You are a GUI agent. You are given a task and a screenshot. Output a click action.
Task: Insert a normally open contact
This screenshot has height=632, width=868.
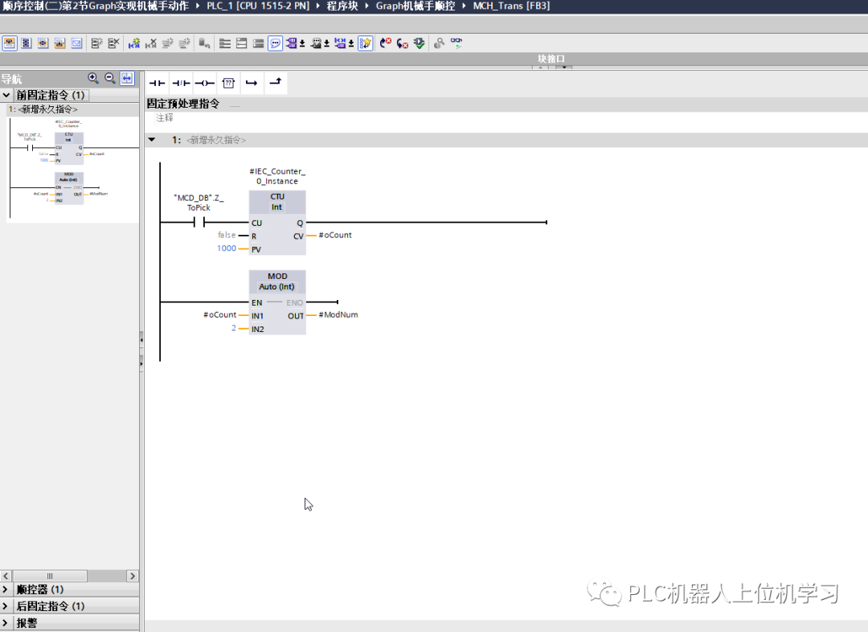157,83
